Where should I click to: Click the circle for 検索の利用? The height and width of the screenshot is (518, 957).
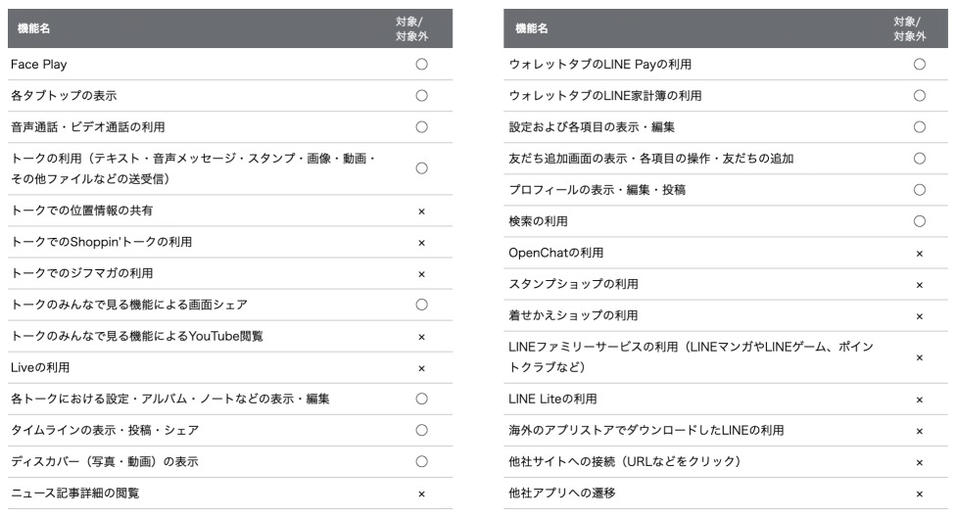pyautogui.click(x=919, y=222)
